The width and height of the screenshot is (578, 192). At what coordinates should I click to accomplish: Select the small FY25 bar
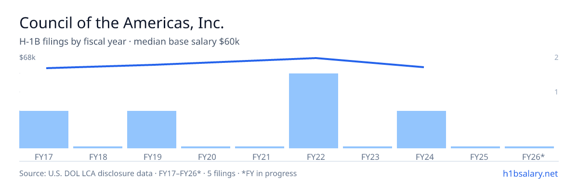475,147
